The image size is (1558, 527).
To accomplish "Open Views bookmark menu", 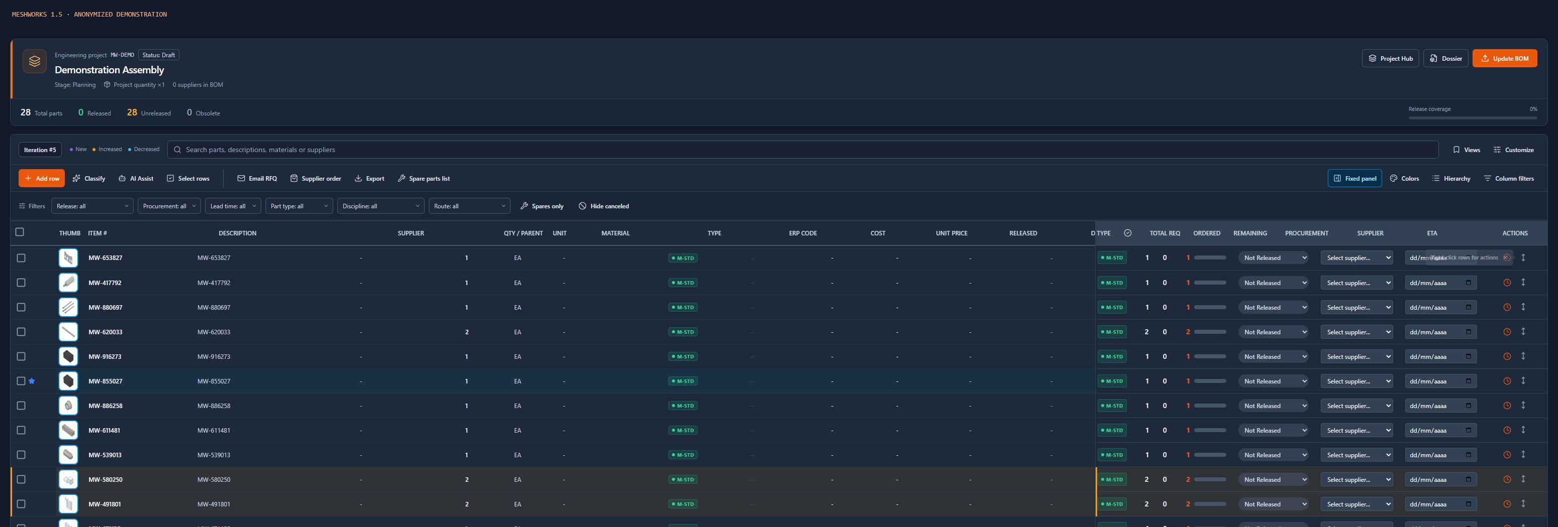I will (x=1466, y=150).
